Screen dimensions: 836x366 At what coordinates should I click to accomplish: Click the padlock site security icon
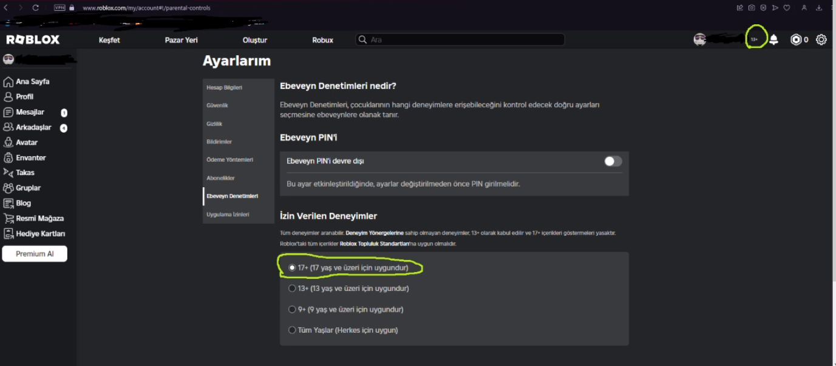click(x=72, y=8)
